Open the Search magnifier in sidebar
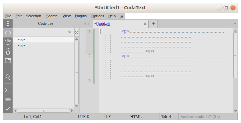241x123 pixels. click(x=8, y=77)
